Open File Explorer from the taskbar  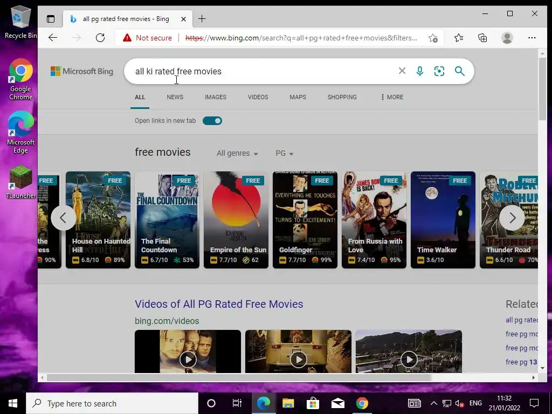(x=288, y=403)
